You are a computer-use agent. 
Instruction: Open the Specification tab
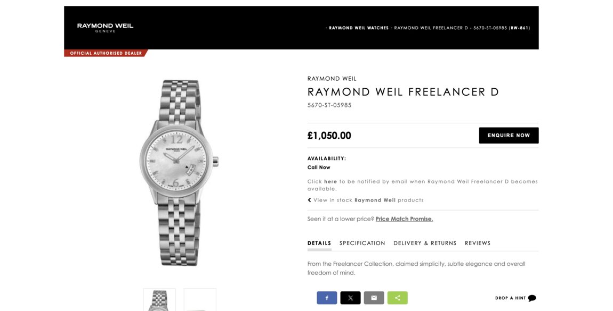point(362,243)
